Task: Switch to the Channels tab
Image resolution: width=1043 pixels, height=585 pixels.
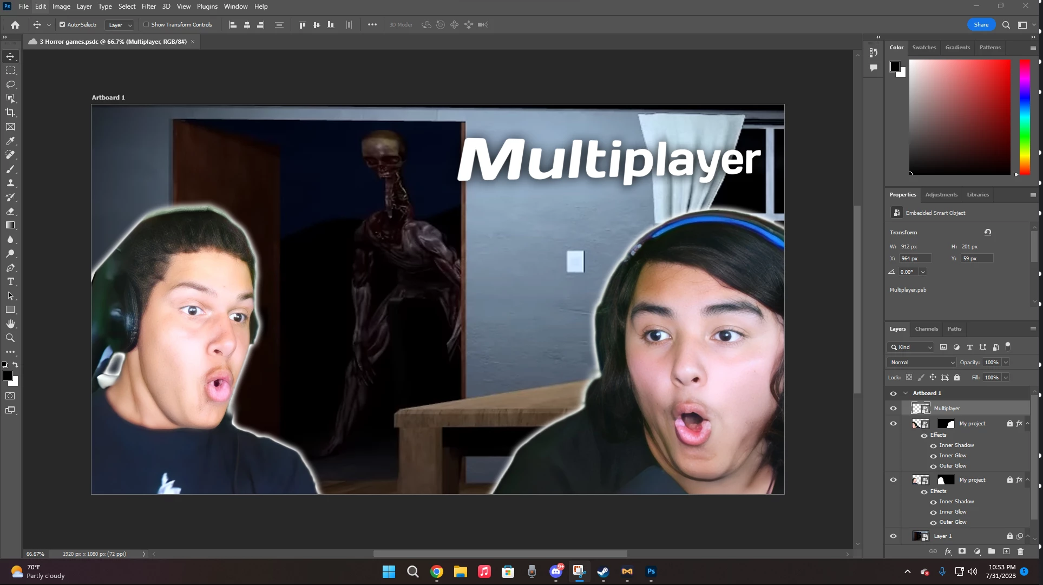Action: coord(926,329)
